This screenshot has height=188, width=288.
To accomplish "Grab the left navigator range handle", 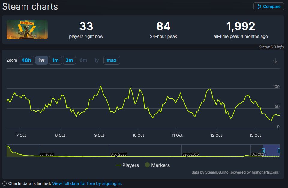I will 263,151.
